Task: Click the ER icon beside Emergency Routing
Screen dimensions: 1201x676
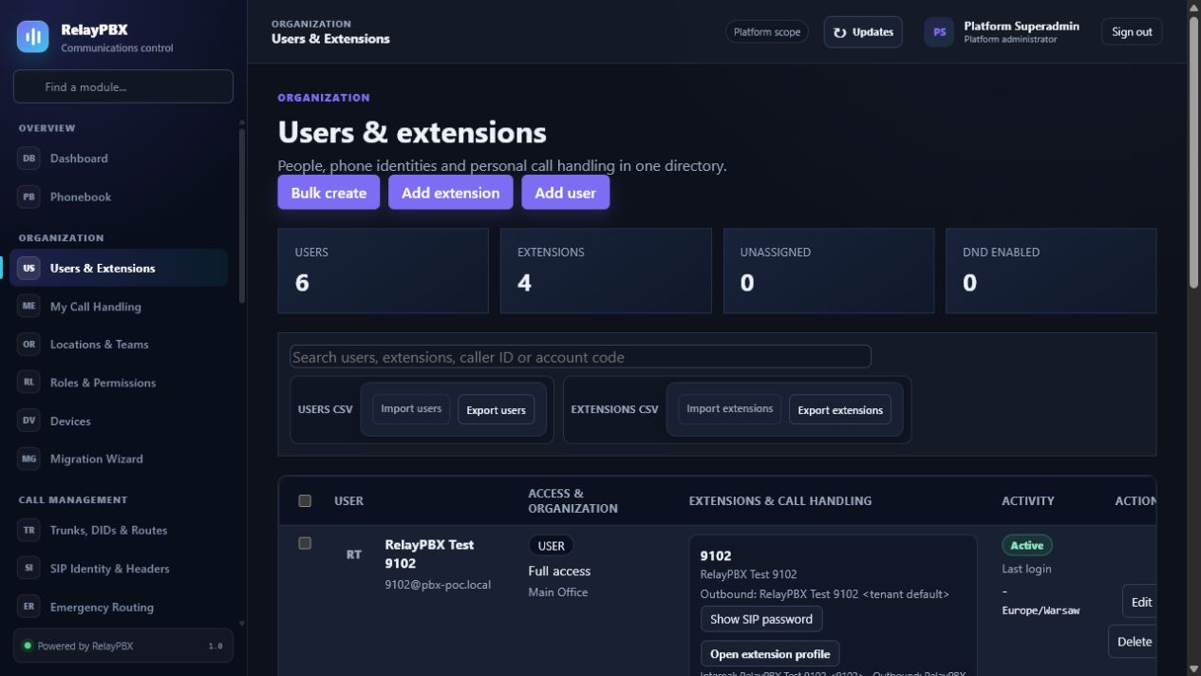Action: (x=28, y=607)
